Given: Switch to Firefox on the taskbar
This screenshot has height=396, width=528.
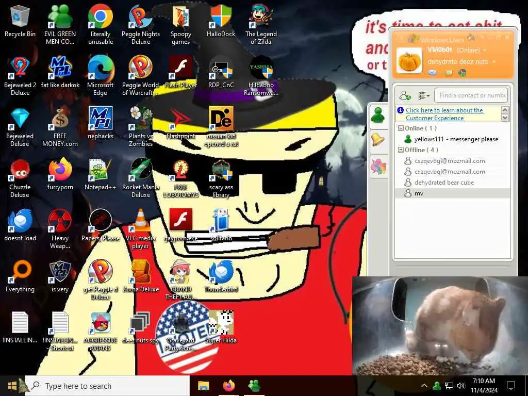Looking at the screenshot, I should (x=229, y=386).
